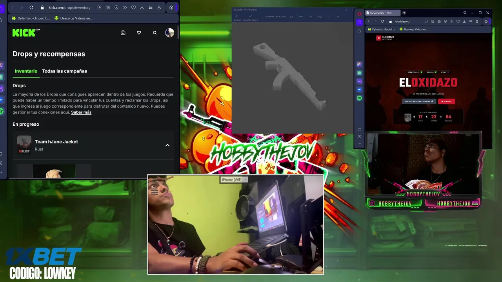Open 'Descarga Videos en...' bookmark in Kick window

(73, 18)
